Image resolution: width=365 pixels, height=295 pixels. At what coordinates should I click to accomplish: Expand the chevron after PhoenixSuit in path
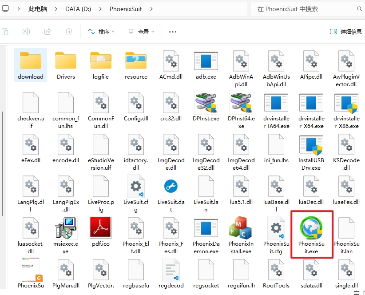pyautogui.click(x=152, y=9)
